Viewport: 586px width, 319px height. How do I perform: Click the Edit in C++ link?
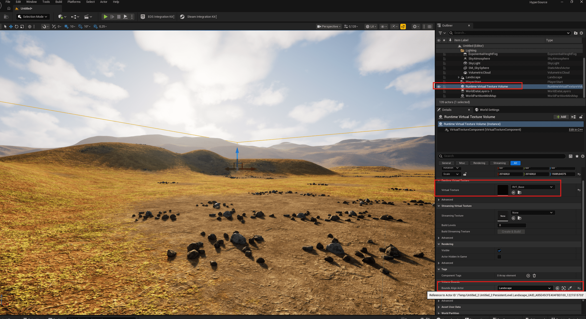(x=575, y=130)
